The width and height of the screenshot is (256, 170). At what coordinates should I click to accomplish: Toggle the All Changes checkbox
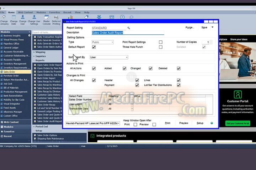pos(94,80)
